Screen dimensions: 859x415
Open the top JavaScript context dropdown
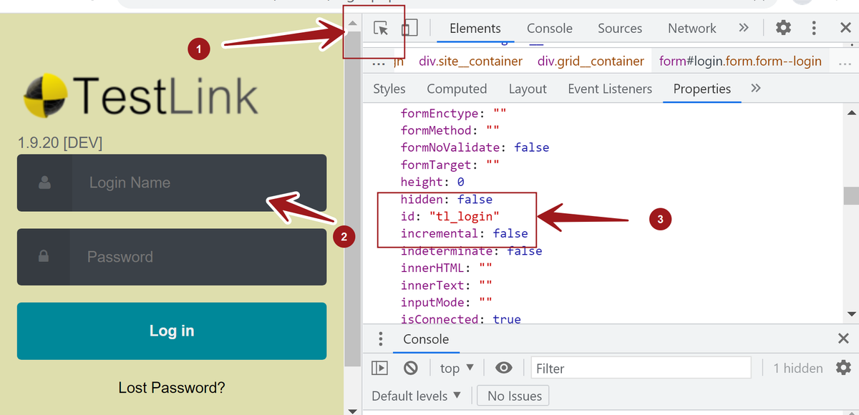(457, 368)
